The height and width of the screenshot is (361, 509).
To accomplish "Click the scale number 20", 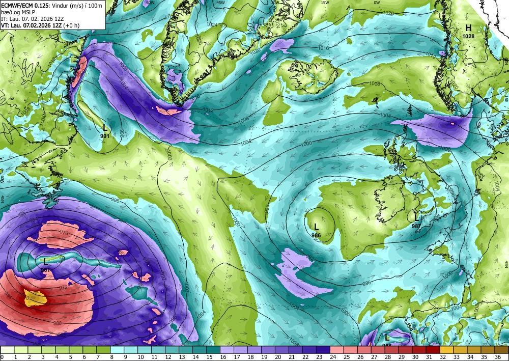I will tap(278, 357).
